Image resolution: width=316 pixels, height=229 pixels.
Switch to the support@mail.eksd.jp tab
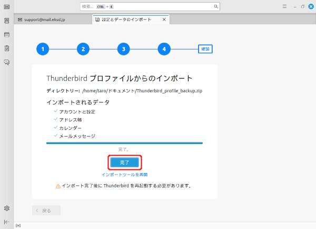click(x=53, y=20)
